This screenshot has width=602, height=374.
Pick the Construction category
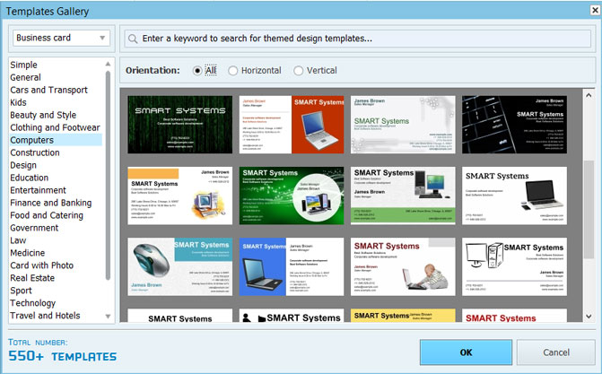tap(35, 152)
